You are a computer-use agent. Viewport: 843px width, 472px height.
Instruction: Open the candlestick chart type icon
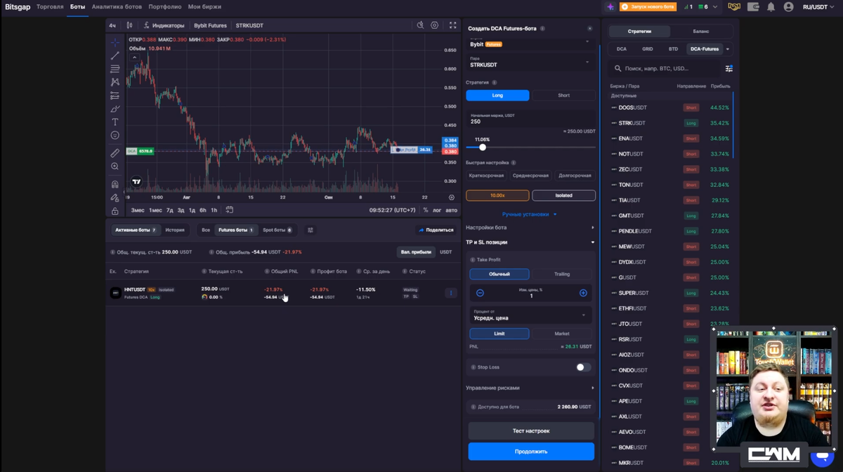[129, 25]
